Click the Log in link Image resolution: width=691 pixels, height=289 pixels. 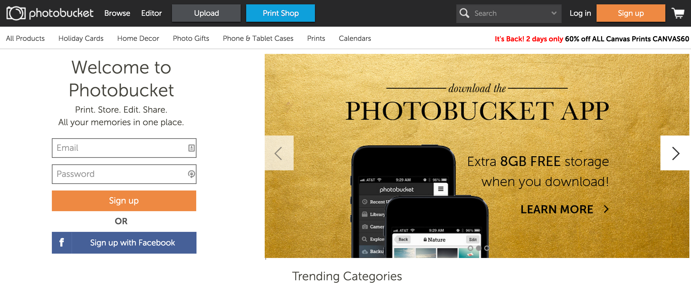580,13
